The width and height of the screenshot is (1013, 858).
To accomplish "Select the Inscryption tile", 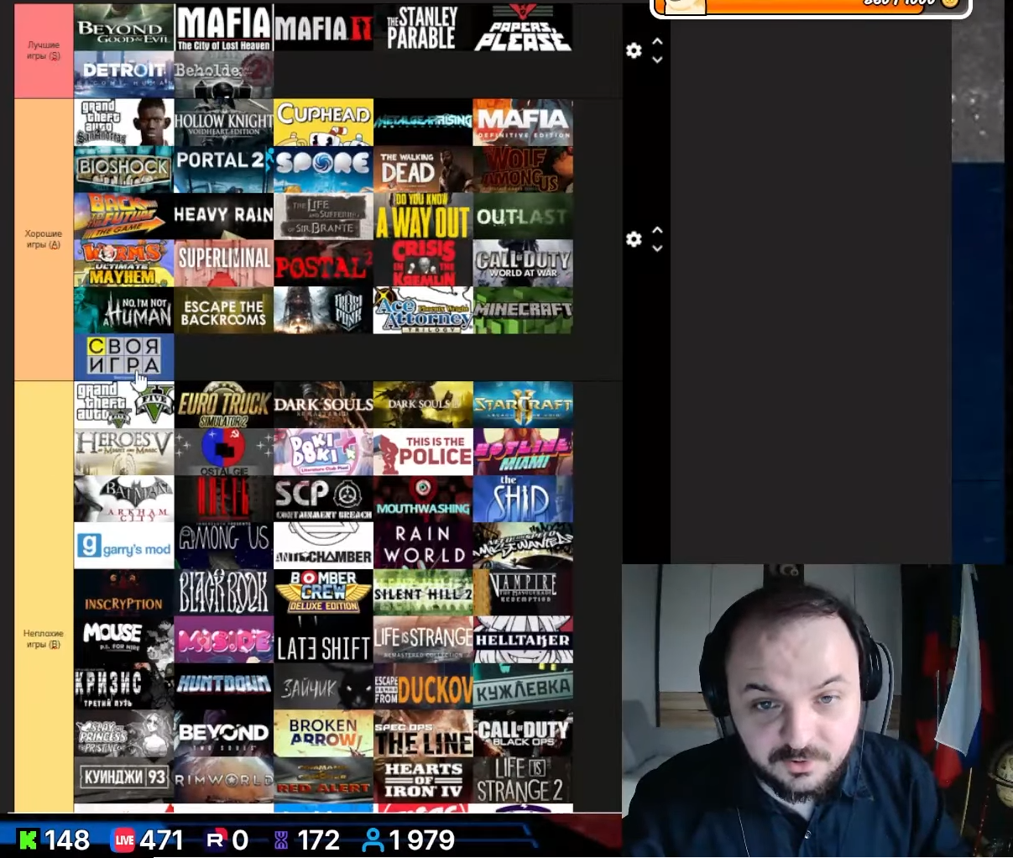I will (x=124, y=593).
